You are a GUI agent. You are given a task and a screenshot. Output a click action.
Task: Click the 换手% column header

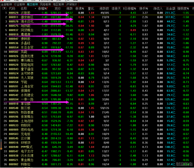click(144, 9)
